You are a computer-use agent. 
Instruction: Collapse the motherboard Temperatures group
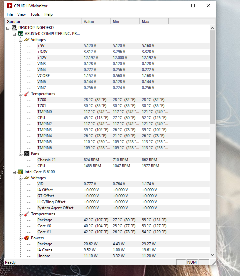21,94
